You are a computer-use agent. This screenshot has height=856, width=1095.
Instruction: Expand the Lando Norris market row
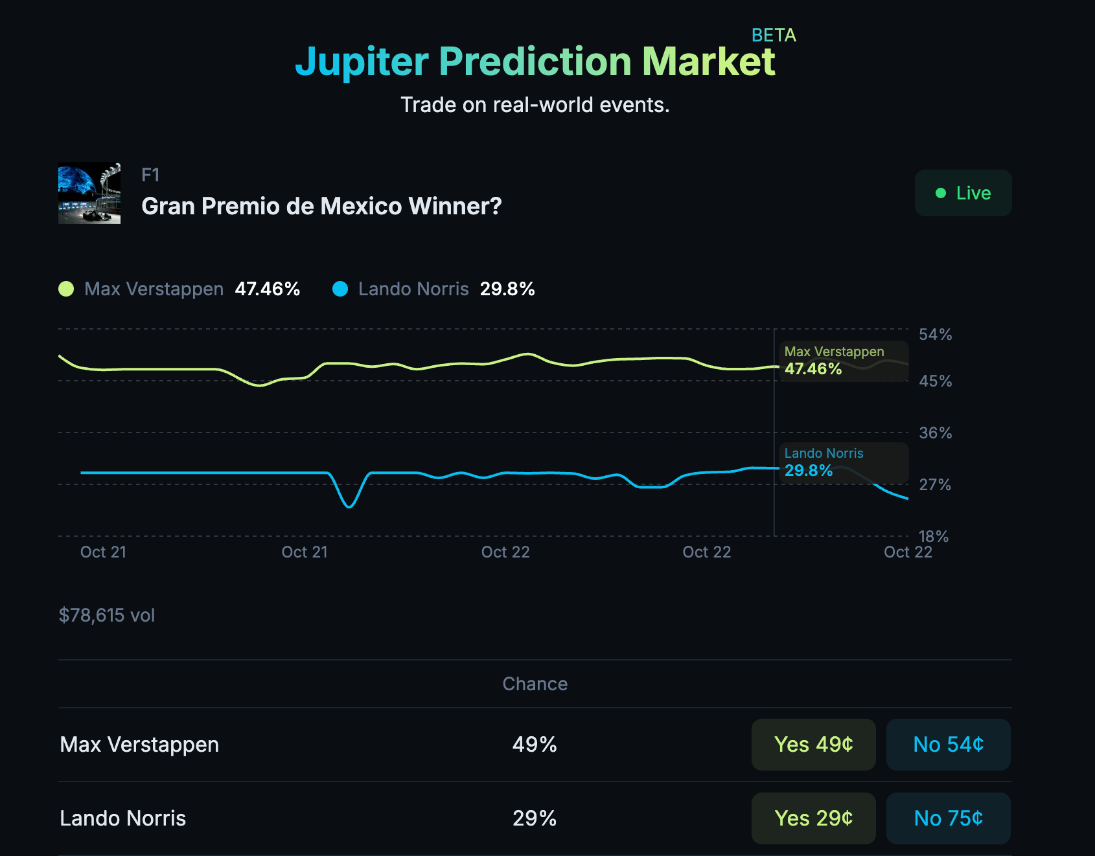pos(123,818)
